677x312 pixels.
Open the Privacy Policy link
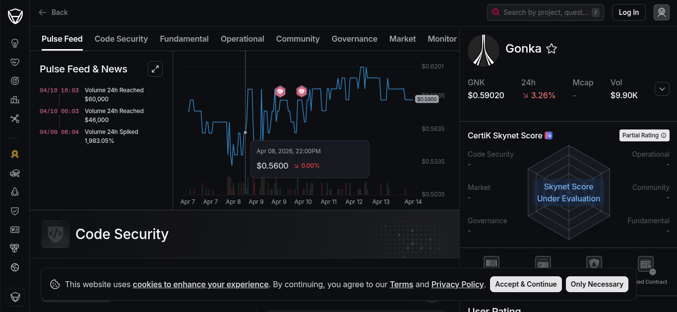pos(457,284)
